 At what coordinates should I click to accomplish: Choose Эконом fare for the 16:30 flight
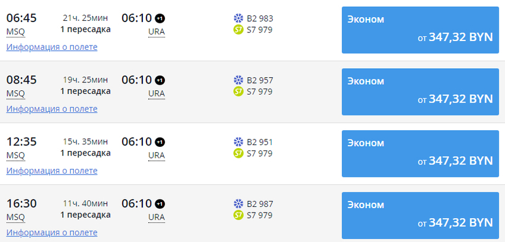(420, 216)
